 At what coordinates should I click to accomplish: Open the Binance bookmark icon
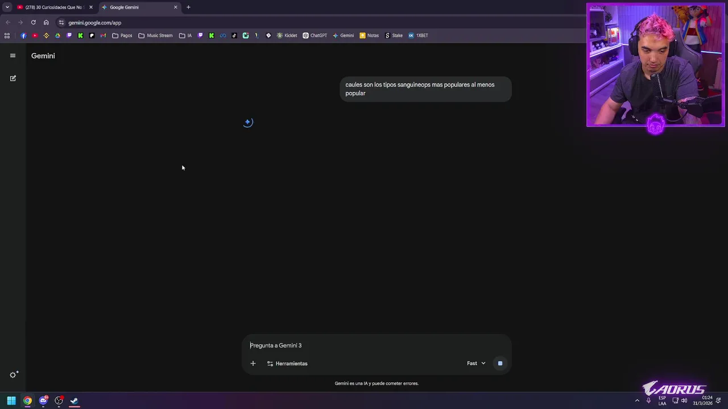tap(46, 35)
